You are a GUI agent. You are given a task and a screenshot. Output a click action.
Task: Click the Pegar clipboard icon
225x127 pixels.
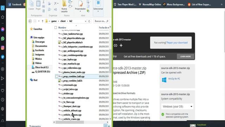(x=38, y=5)
